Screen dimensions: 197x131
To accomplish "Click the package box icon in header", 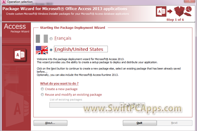I will [179, 11].
